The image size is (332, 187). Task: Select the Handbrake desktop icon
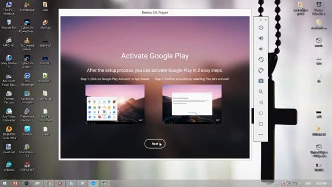tap(27, 6)
